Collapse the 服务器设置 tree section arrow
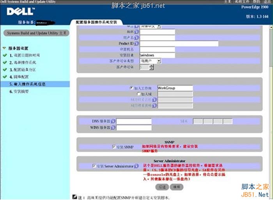The image size is (273, 200). [4, 48]
